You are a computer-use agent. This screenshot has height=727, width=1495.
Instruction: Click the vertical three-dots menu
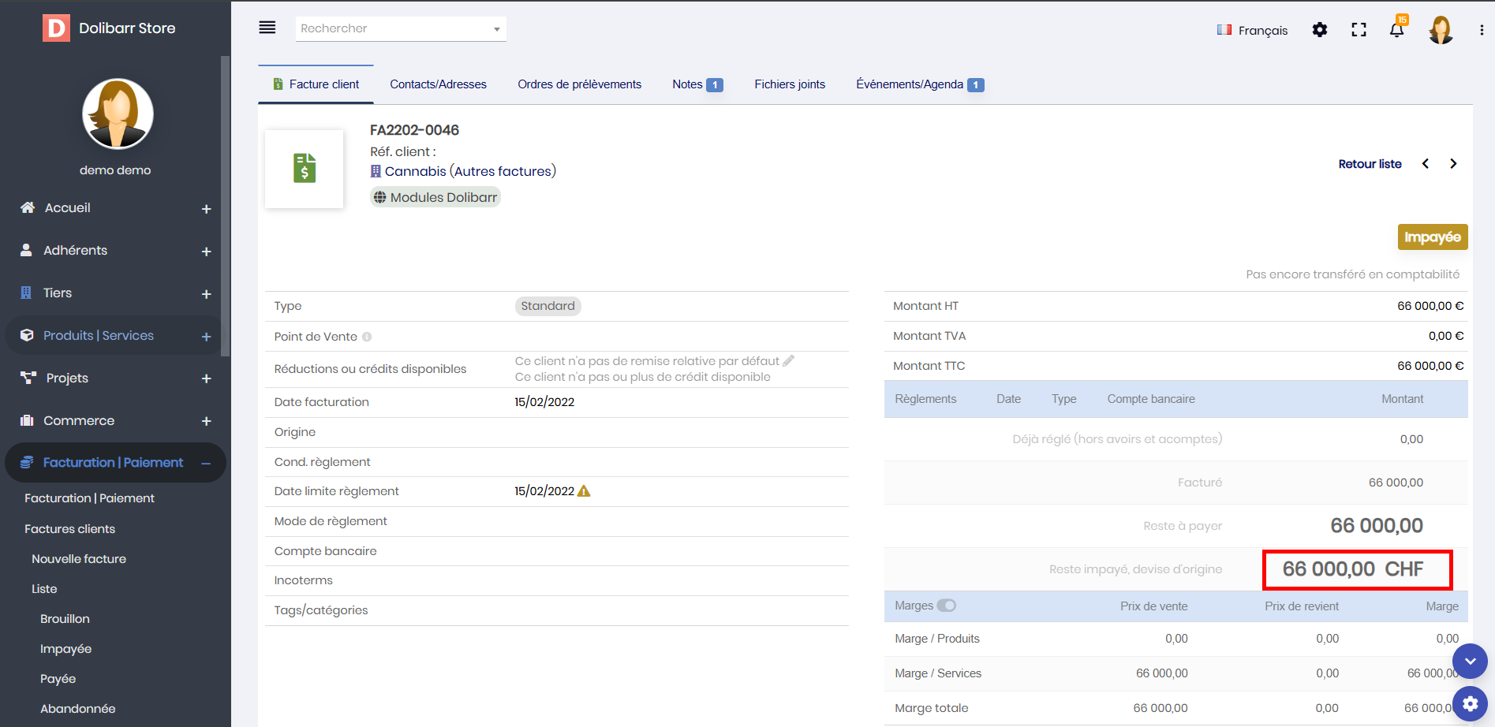[1481, 30]
